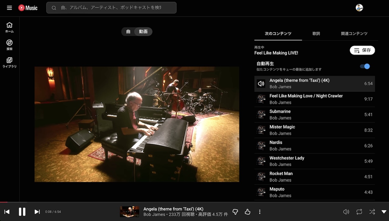
Task: Click the thumbs down dislike icon
Action: pyautogui.click(x=235, y=212)
